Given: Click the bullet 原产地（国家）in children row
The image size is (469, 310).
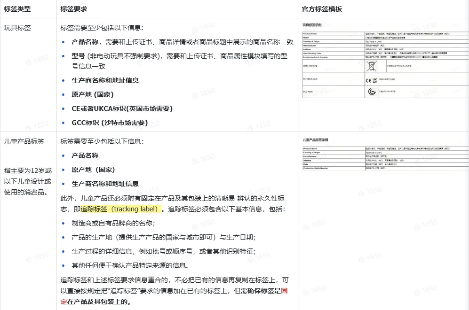Looking at the screenshot, I should pyautogui.click(x=93, y=170).
